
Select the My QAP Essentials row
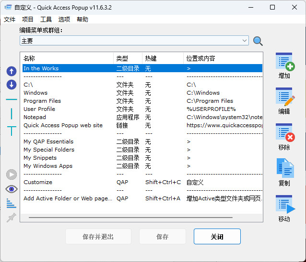coord(142,142)
